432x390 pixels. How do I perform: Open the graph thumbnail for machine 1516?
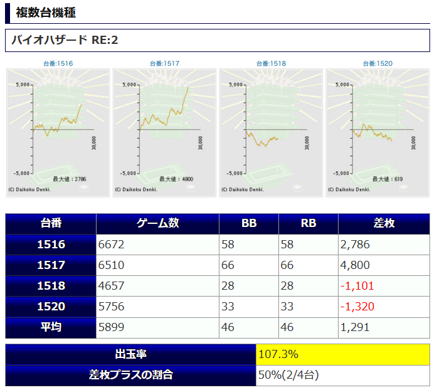click(58, 132)
